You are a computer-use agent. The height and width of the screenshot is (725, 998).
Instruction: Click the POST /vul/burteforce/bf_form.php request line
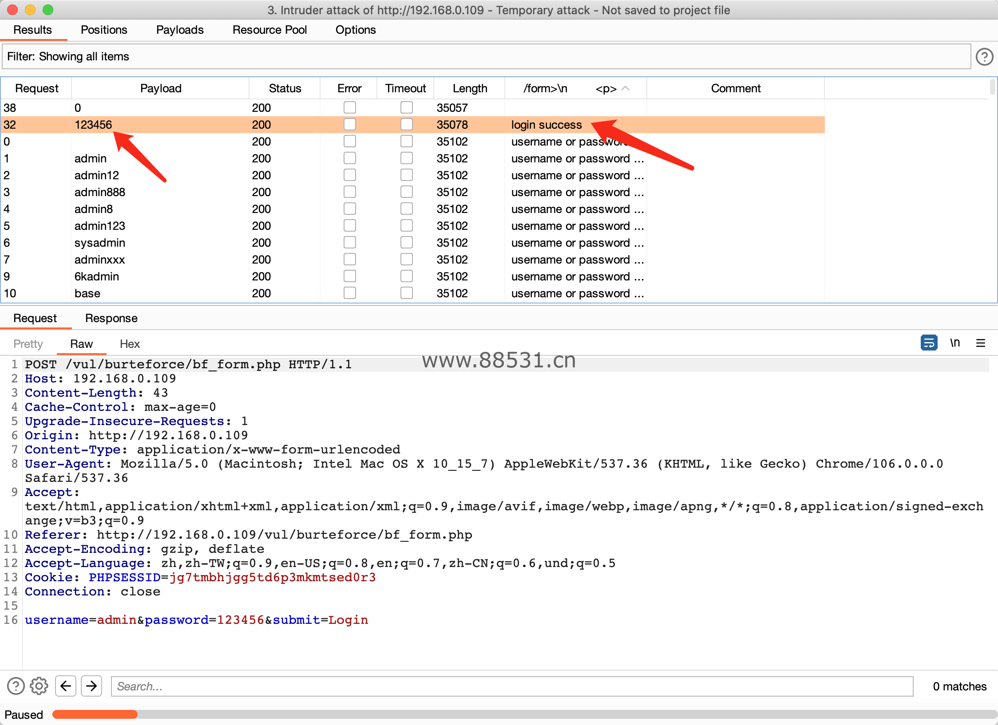coord(188,364)
